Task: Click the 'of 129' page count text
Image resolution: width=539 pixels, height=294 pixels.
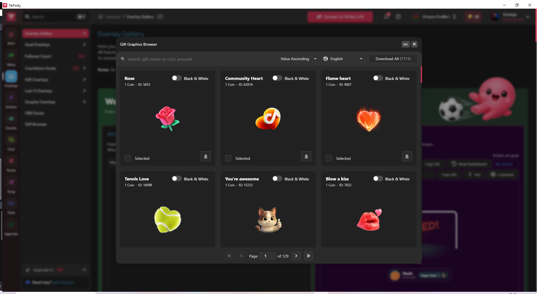Action: [x=283, y=256]
